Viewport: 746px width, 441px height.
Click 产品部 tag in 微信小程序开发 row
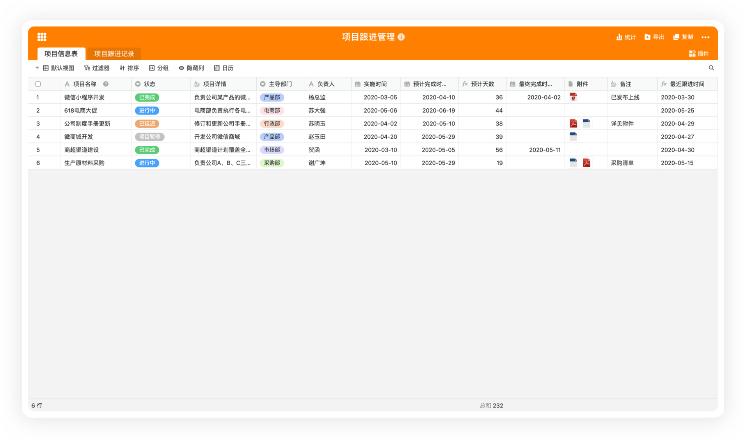click(x=272, y=97)
